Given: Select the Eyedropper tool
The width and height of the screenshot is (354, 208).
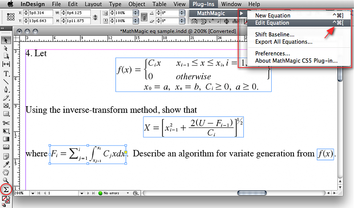Looking at the screenshot, I should [6, 164].
